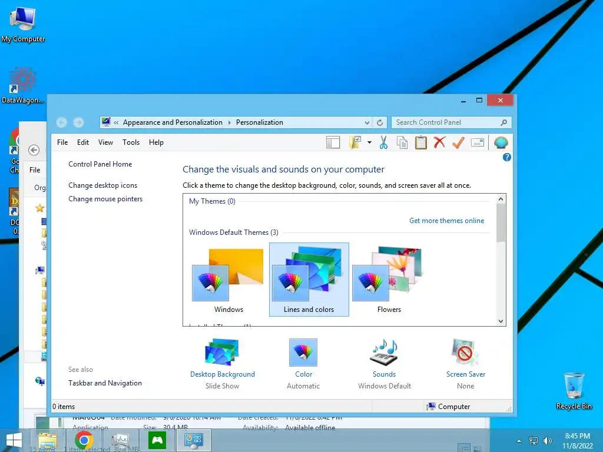Click the Search Control Panel field
603x452 pixels.
451,122
